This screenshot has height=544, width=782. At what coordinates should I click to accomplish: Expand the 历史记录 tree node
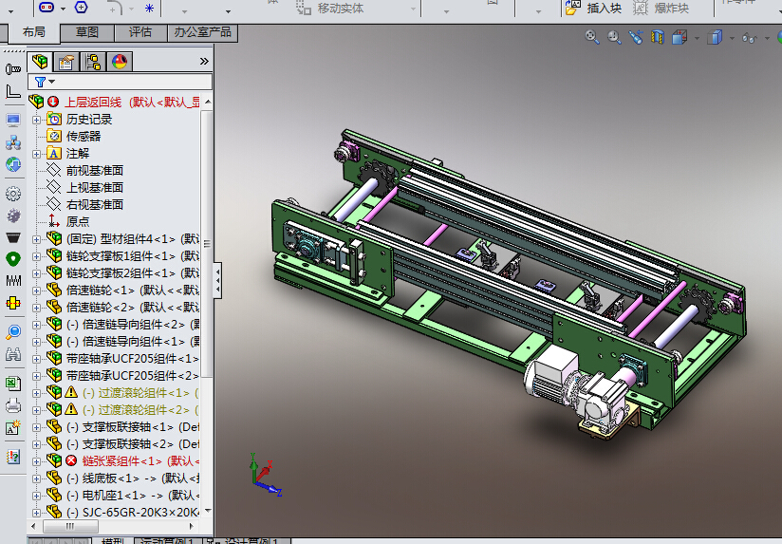(x=37, y=120)
